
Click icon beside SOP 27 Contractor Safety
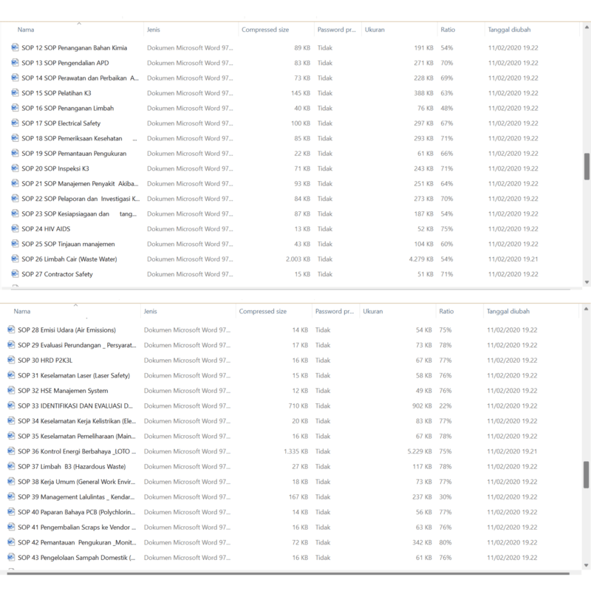[x=16, y=274]
